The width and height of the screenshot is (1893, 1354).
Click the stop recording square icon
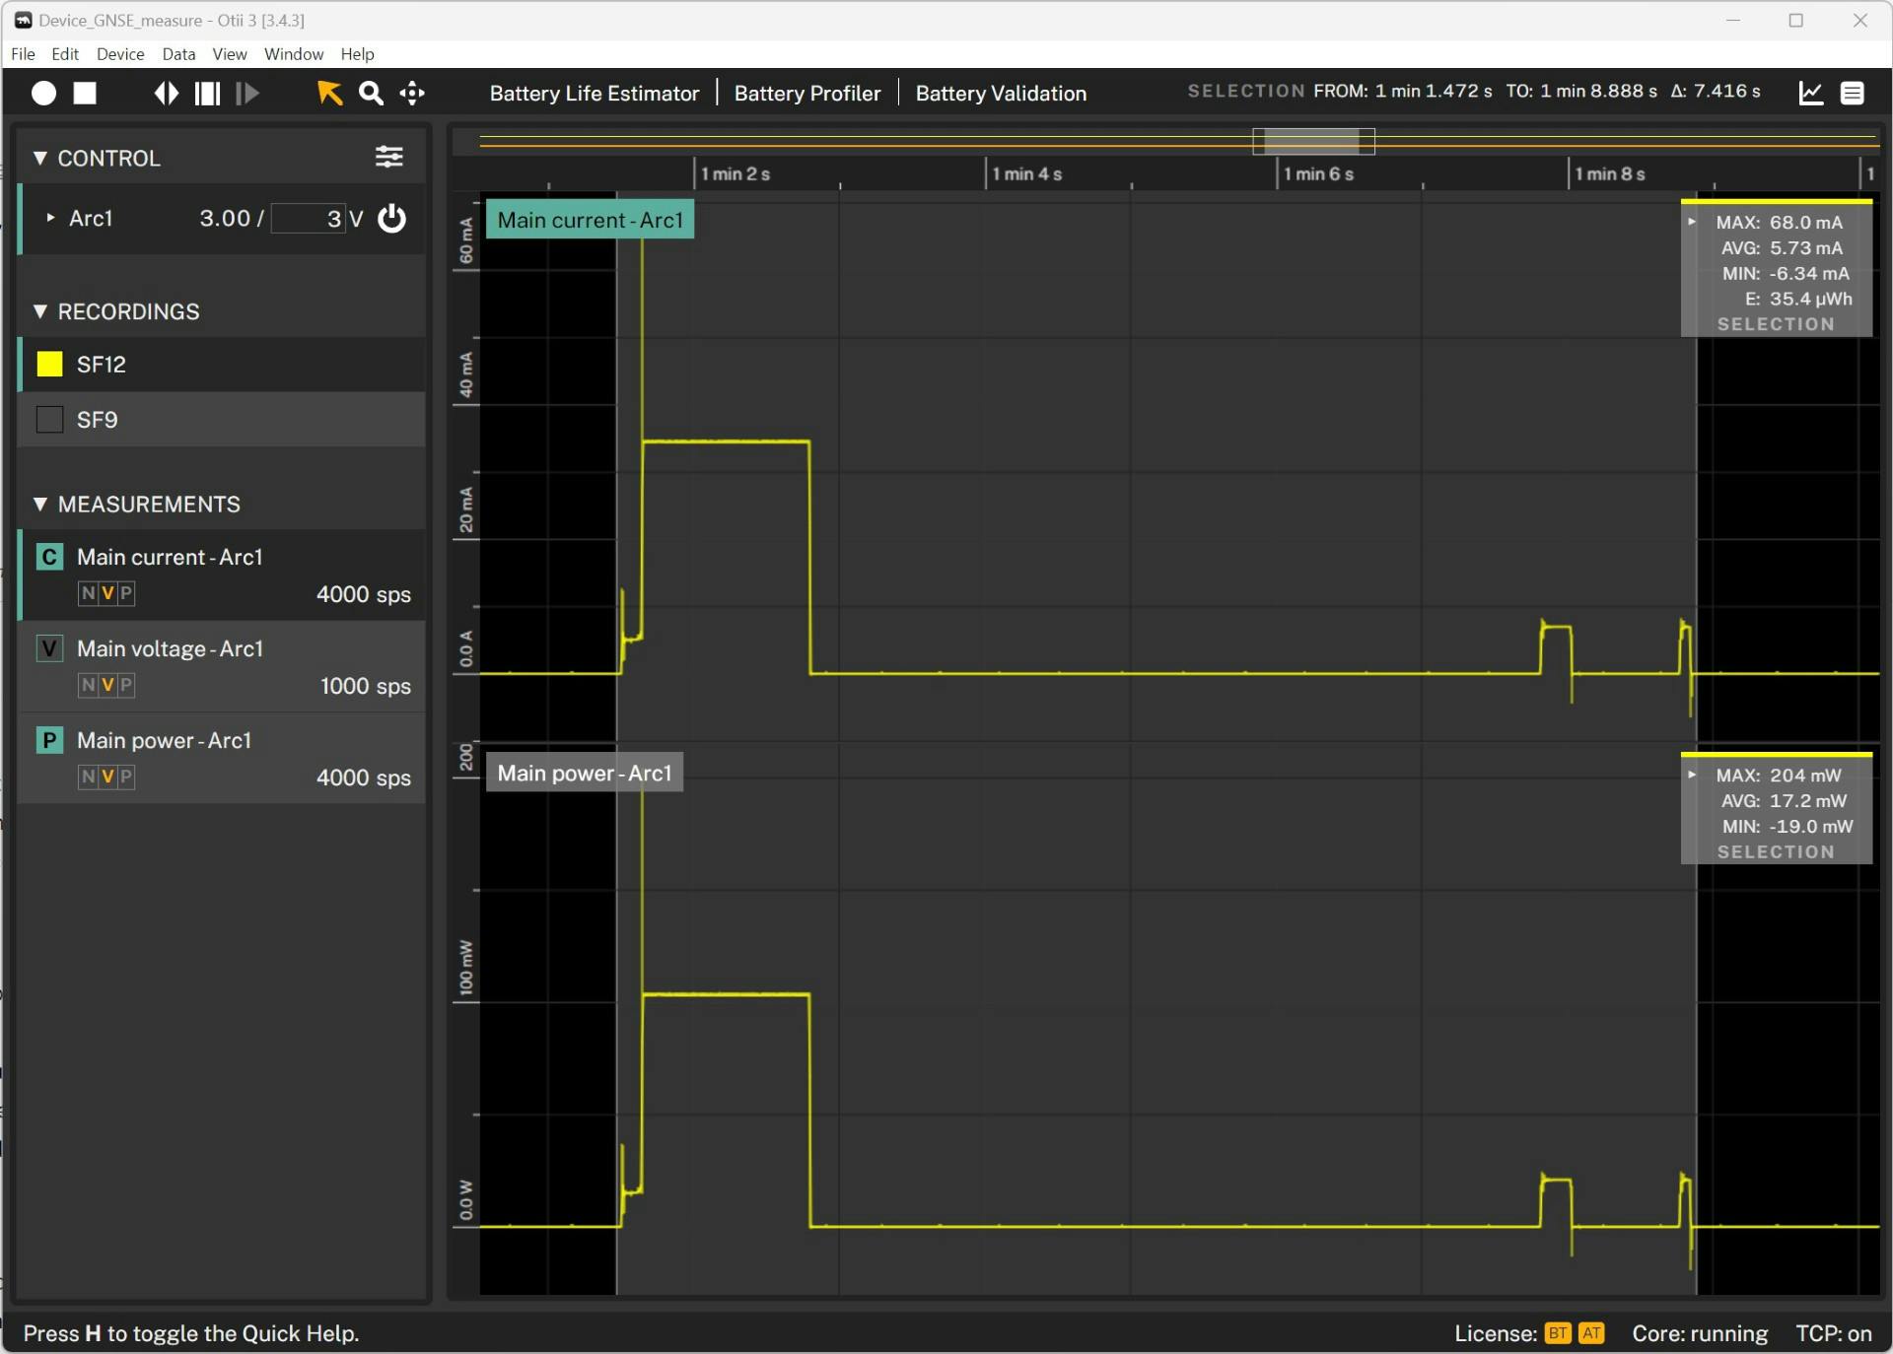86,93
